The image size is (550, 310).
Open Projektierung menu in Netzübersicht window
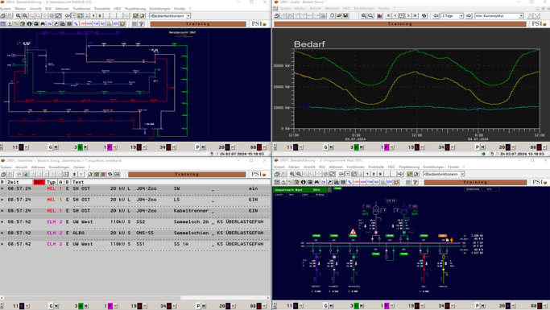pyautogui.click(x=135, y=8)
